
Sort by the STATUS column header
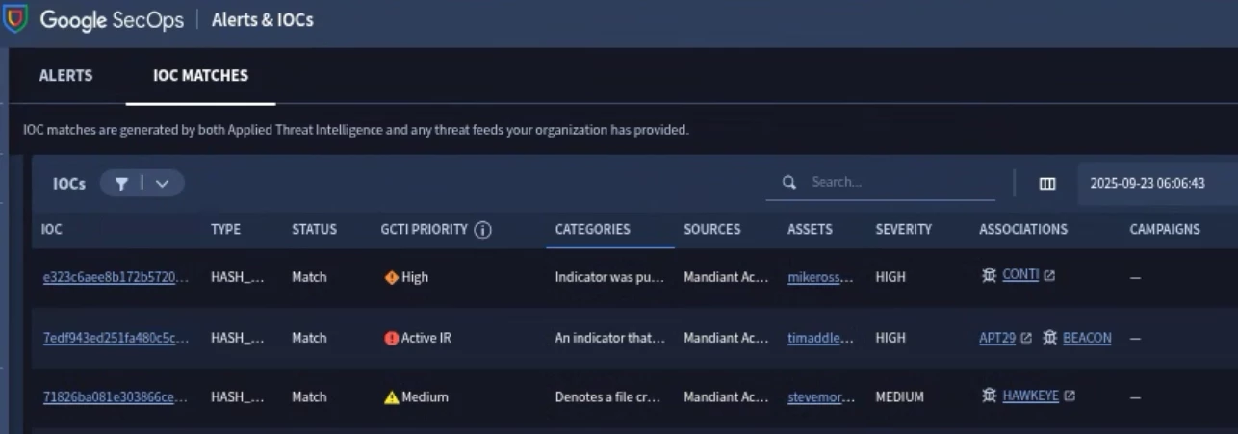[x=314, y=229]
